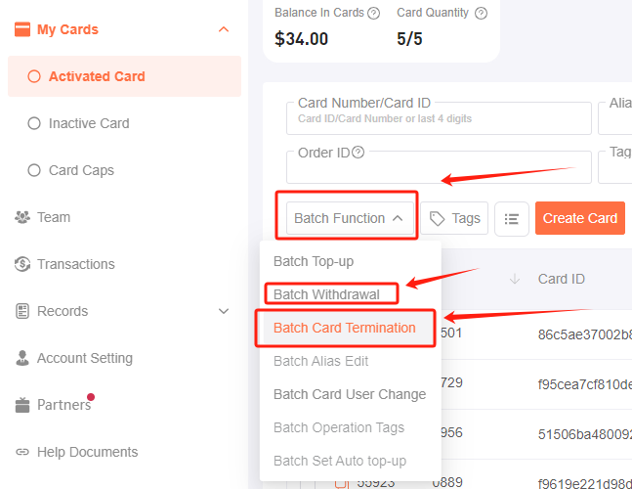The image size is (632, 489).
Task: Click the Create Card button
Action: coord(580,218)
